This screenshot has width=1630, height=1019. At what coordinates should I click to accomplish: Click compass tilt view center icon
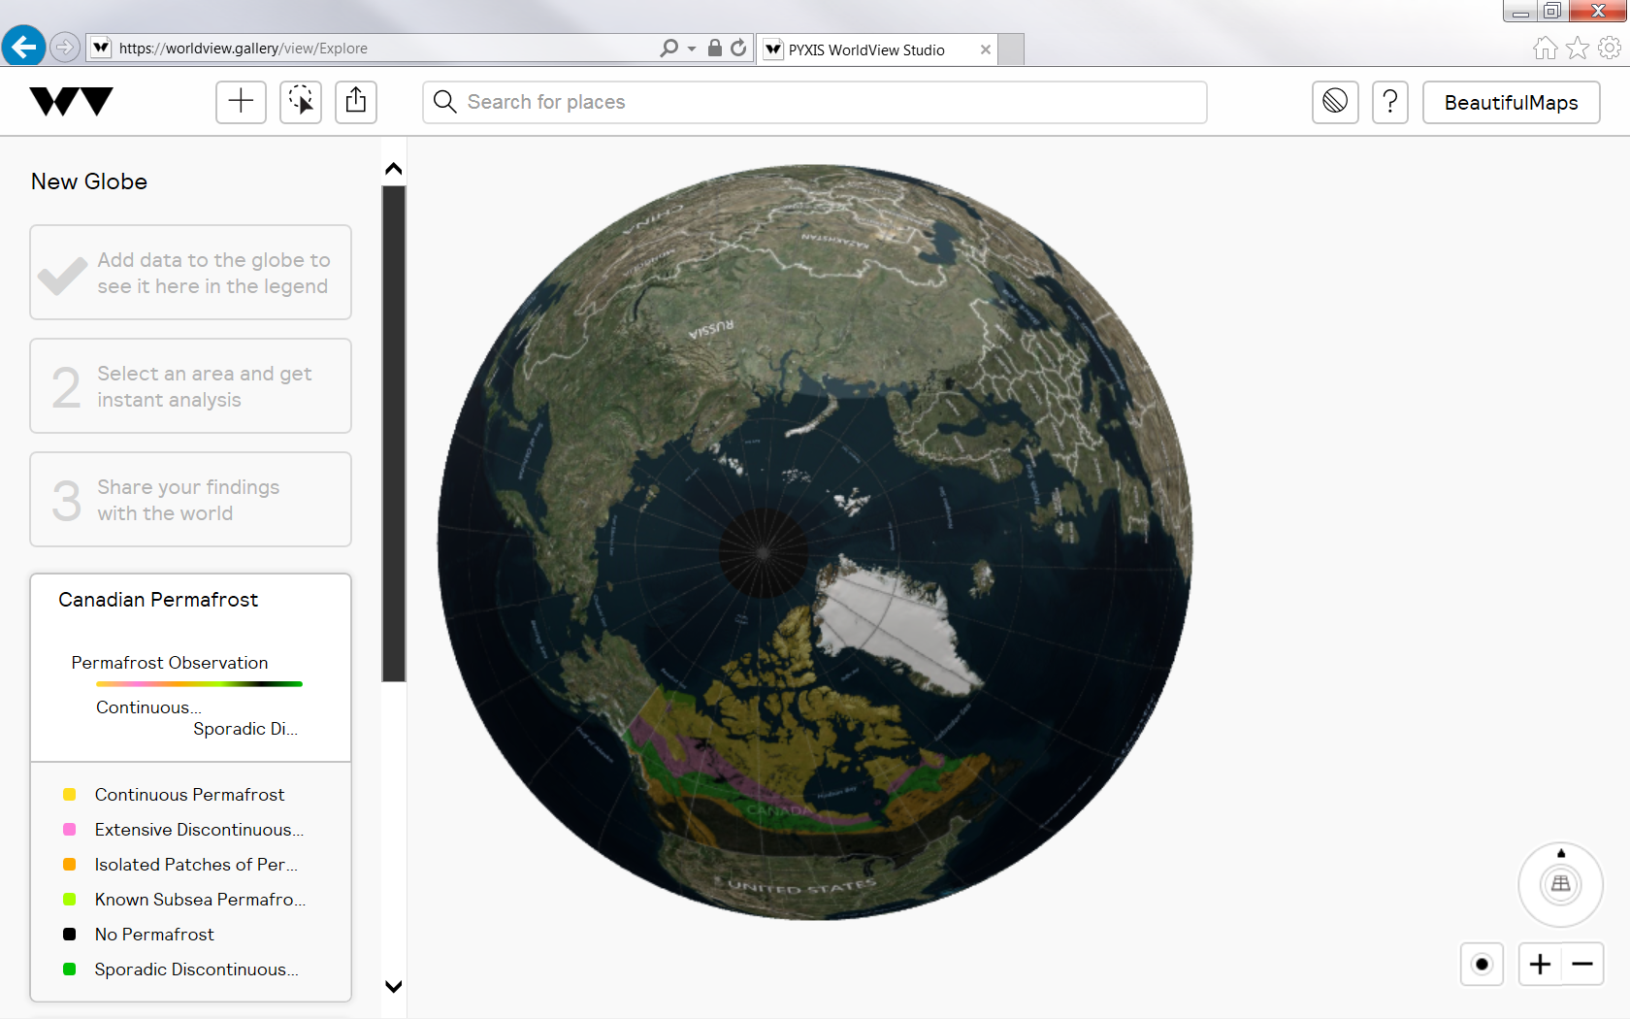click(1561, 884)
